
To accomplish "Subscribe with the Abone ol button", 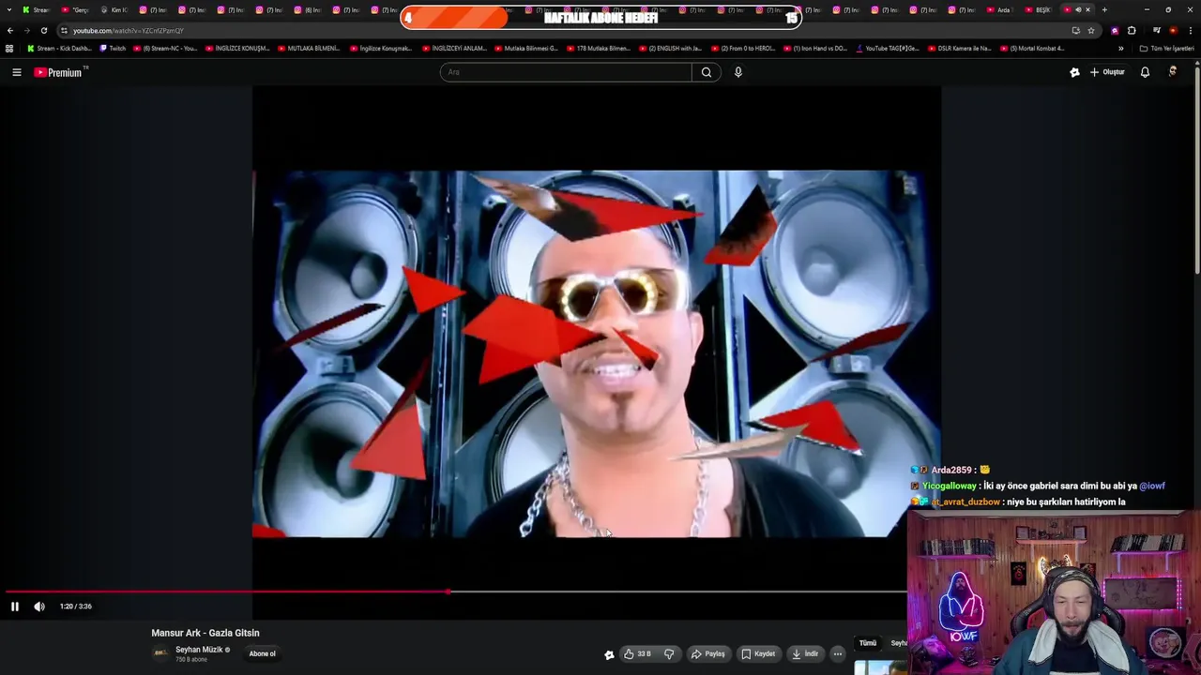I will click(263, 654).
